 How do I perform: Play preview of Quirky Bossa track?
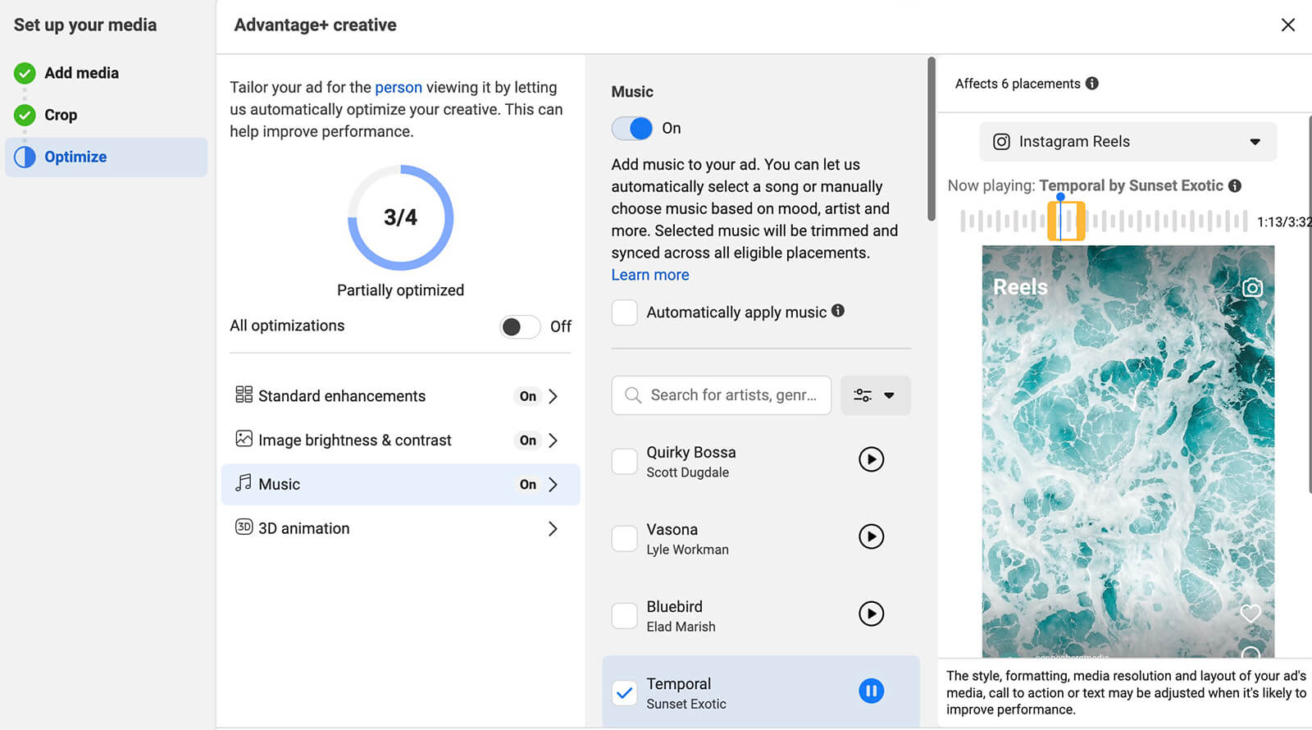coord(871,459)
